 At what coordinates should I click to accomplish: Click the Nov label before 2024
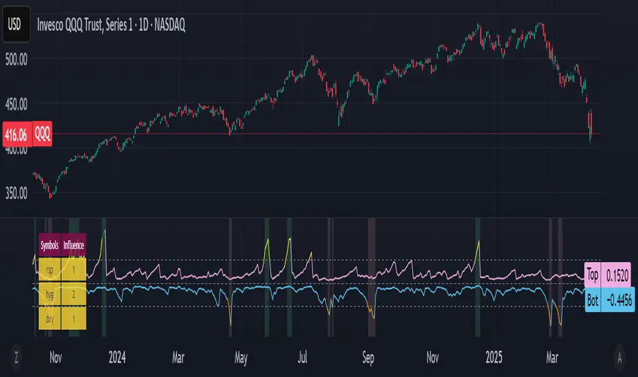pyautogui.click(x=55, y=357)
